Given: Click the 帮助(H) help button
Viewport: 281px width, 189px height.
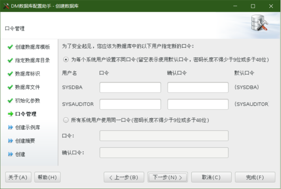Looking at the screenshot, I should (x=47, y=177).
